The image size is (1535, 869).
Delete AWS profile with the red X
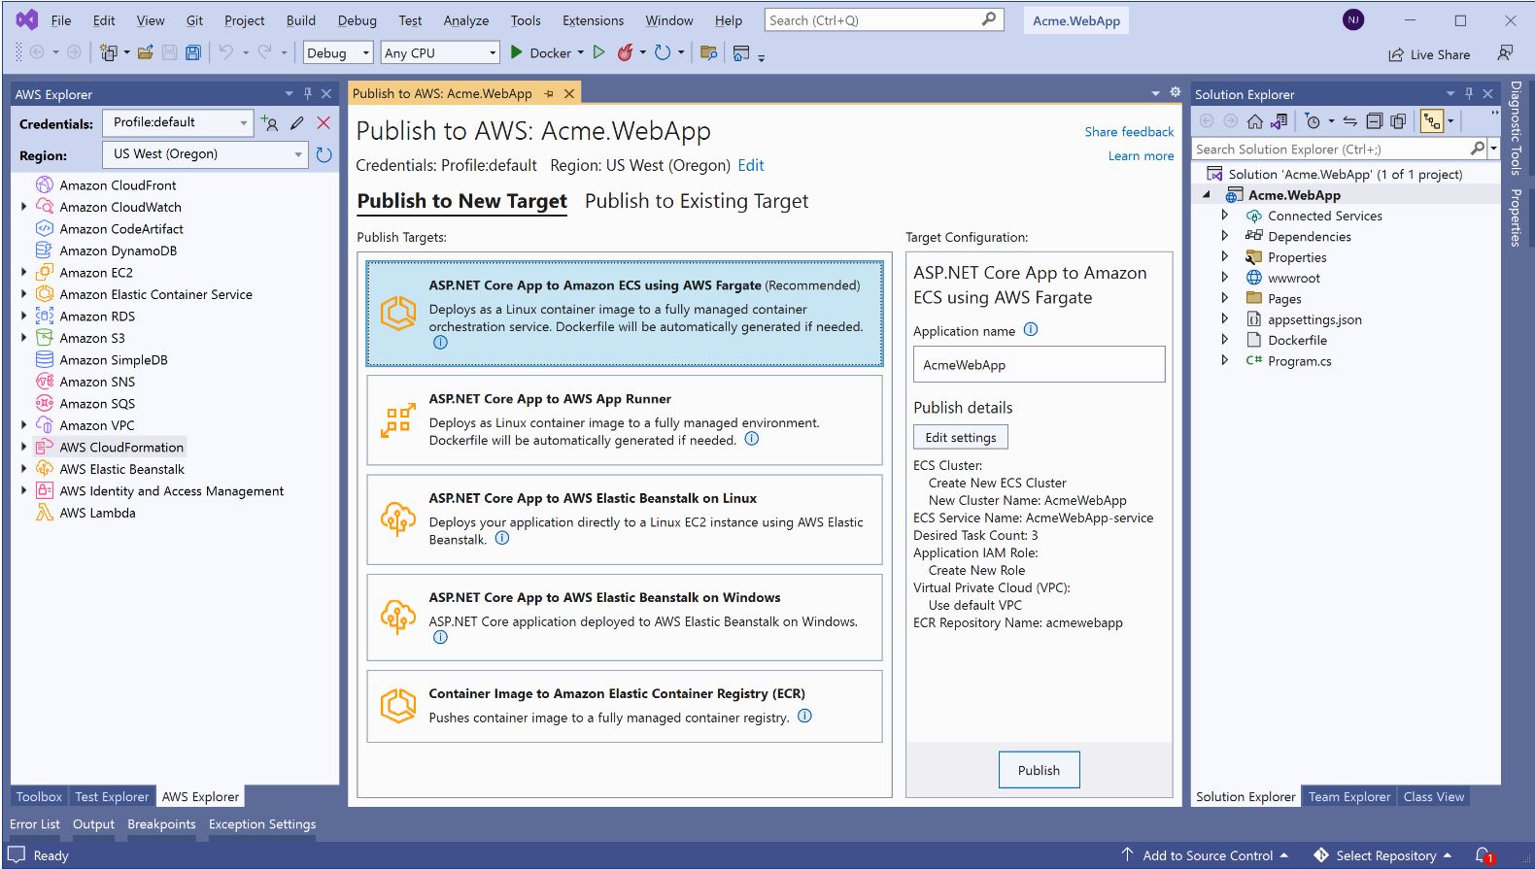tap(324, 123)
